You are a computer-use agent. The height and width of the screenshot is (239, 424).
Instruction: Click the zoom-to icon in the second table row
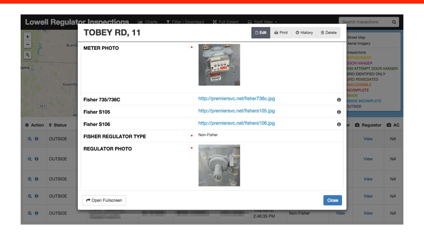click(x=30, y=159)
